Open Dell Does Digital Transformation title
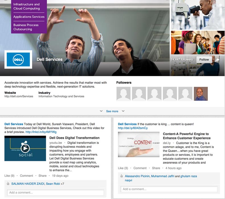Viewport: 225px width, 199px height. [x=74, y=138]
